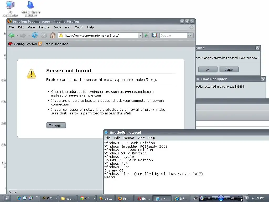Open Latest Headlines feed bookmark
269x202 pixels.
coord(53,44)
